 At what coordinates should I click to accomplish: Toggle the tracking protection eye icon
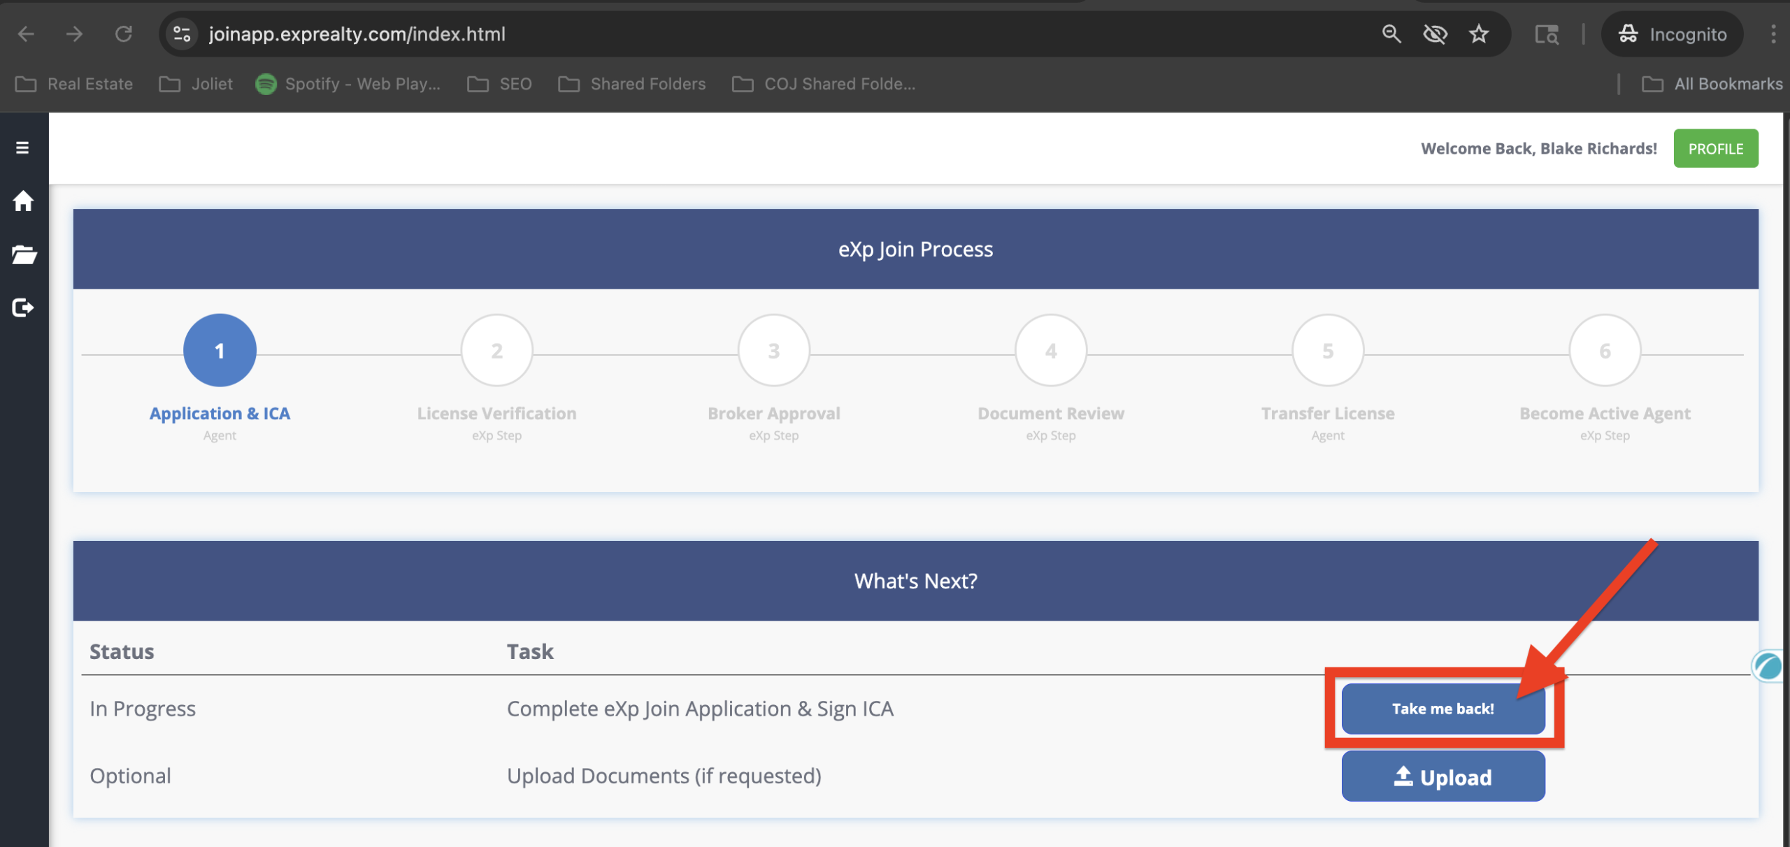[1435, 34]
